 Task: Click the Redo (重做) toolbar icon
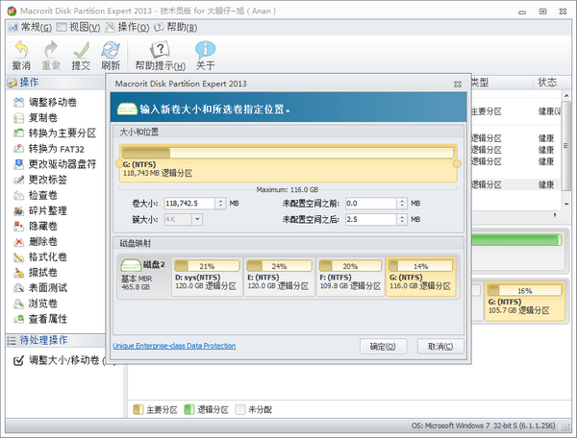[x=51, y=56]
